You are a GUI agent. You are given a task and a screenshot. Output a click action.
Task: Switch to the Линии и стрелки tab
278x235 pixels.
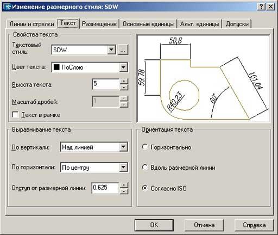31,24
